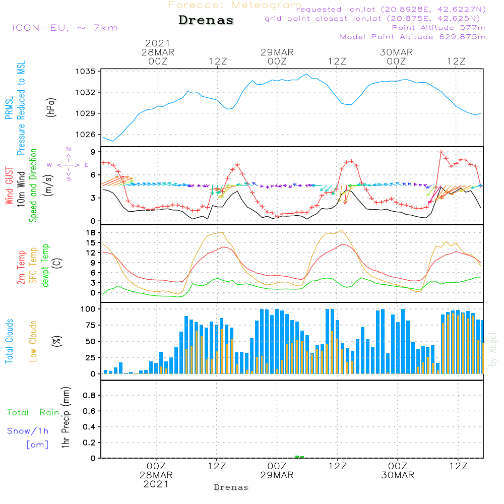
Task: Select the bottom-axis '00Z 29MAR' label
Action: (277, 471)
